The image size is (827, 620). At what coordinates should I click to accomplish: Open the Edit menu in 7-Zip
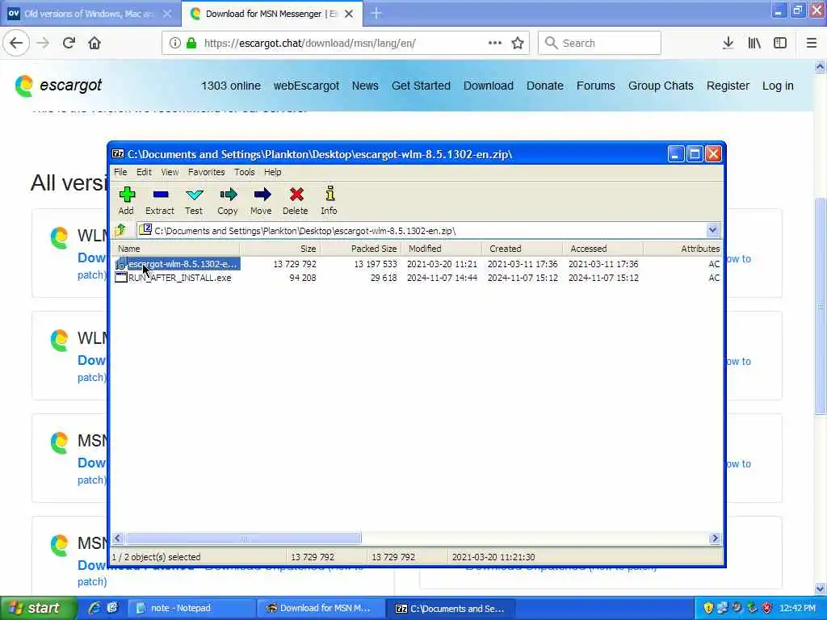pyautogui.click(x=144, y=172)
